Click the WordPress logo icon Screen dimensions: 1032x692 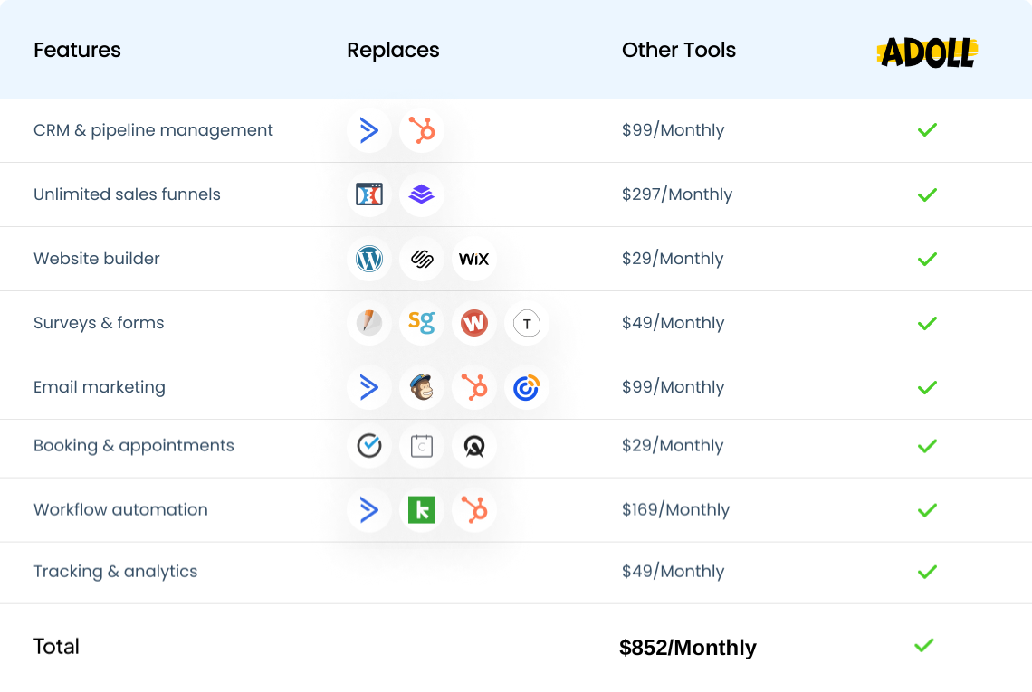click(369, 260)
